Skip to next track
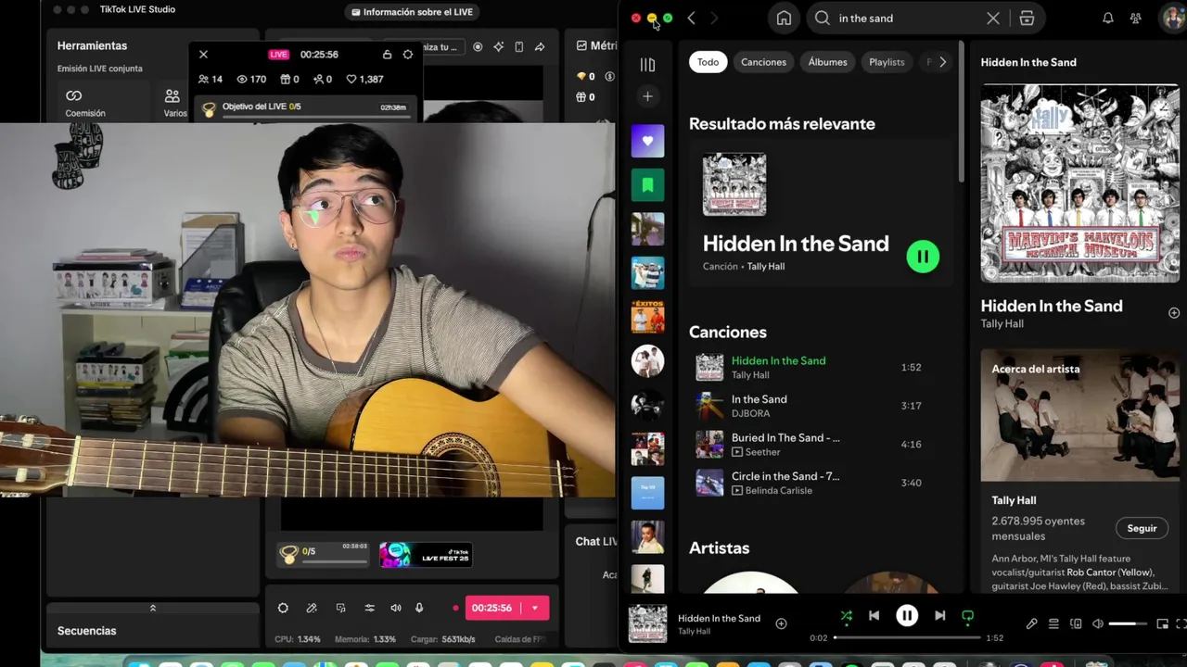This screenshot has width=1187, height=667. click(939, 615)
